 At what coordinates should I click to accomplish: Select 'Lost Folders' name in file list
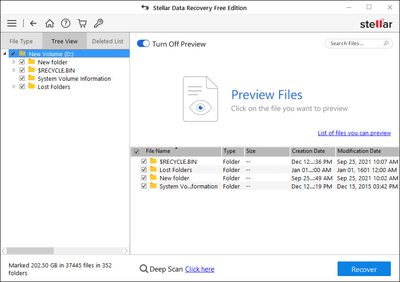(x=176, y=170)
